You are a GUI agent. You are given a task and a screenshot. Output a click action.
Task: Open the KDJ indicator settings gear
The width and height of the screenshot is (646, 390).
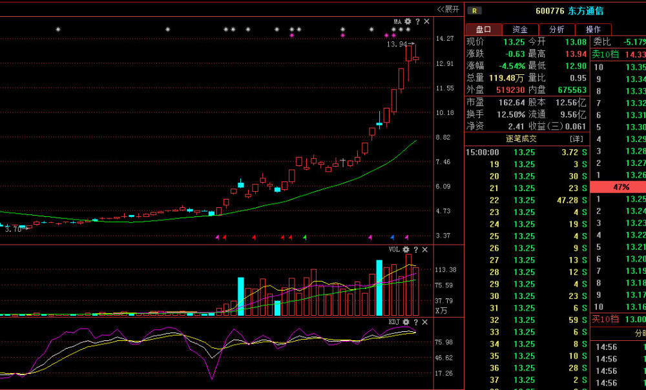(x=406, y=322)
